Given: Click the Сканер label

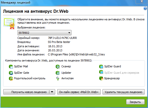Looking at the screenshot, I should coord(66,66).
